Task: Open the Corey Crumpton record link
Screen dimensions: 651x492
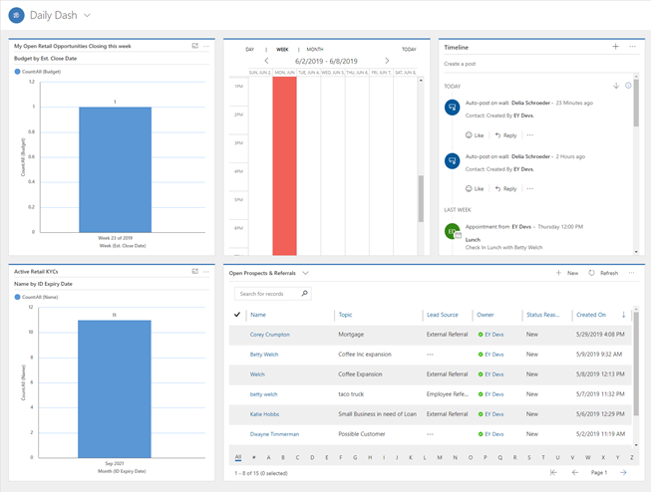Action: [269, 335]
